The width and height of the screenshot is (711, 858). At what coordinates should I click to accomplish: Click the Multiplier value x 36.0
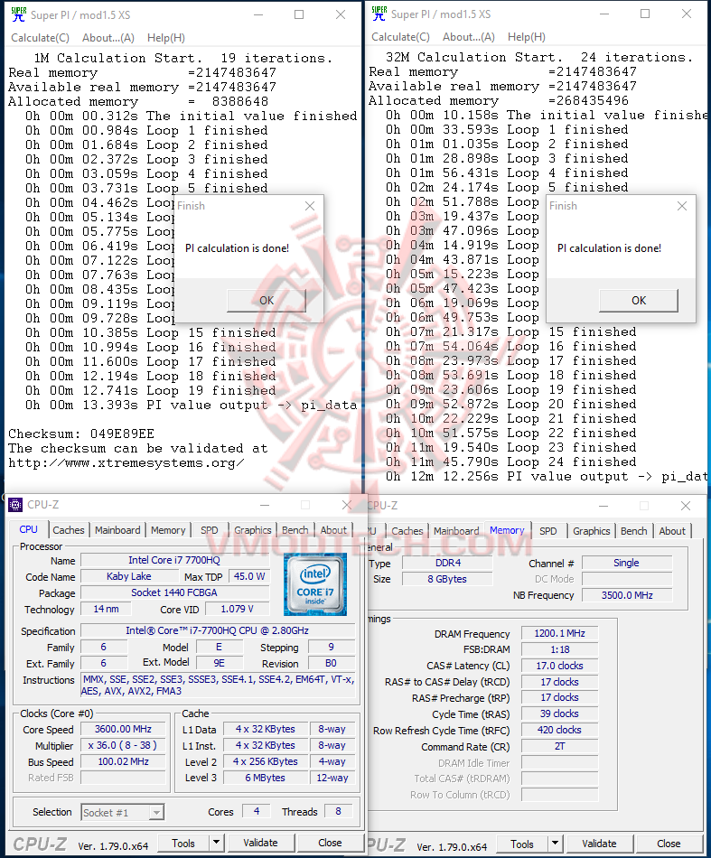click(123, 745)
